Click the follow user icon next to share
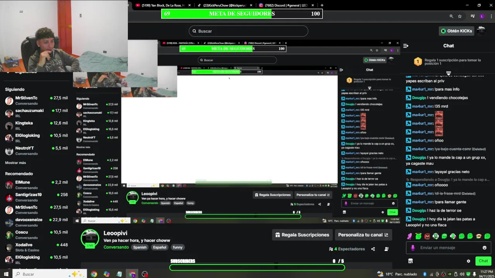Screen dimensions: 495x278 point(386,249)
